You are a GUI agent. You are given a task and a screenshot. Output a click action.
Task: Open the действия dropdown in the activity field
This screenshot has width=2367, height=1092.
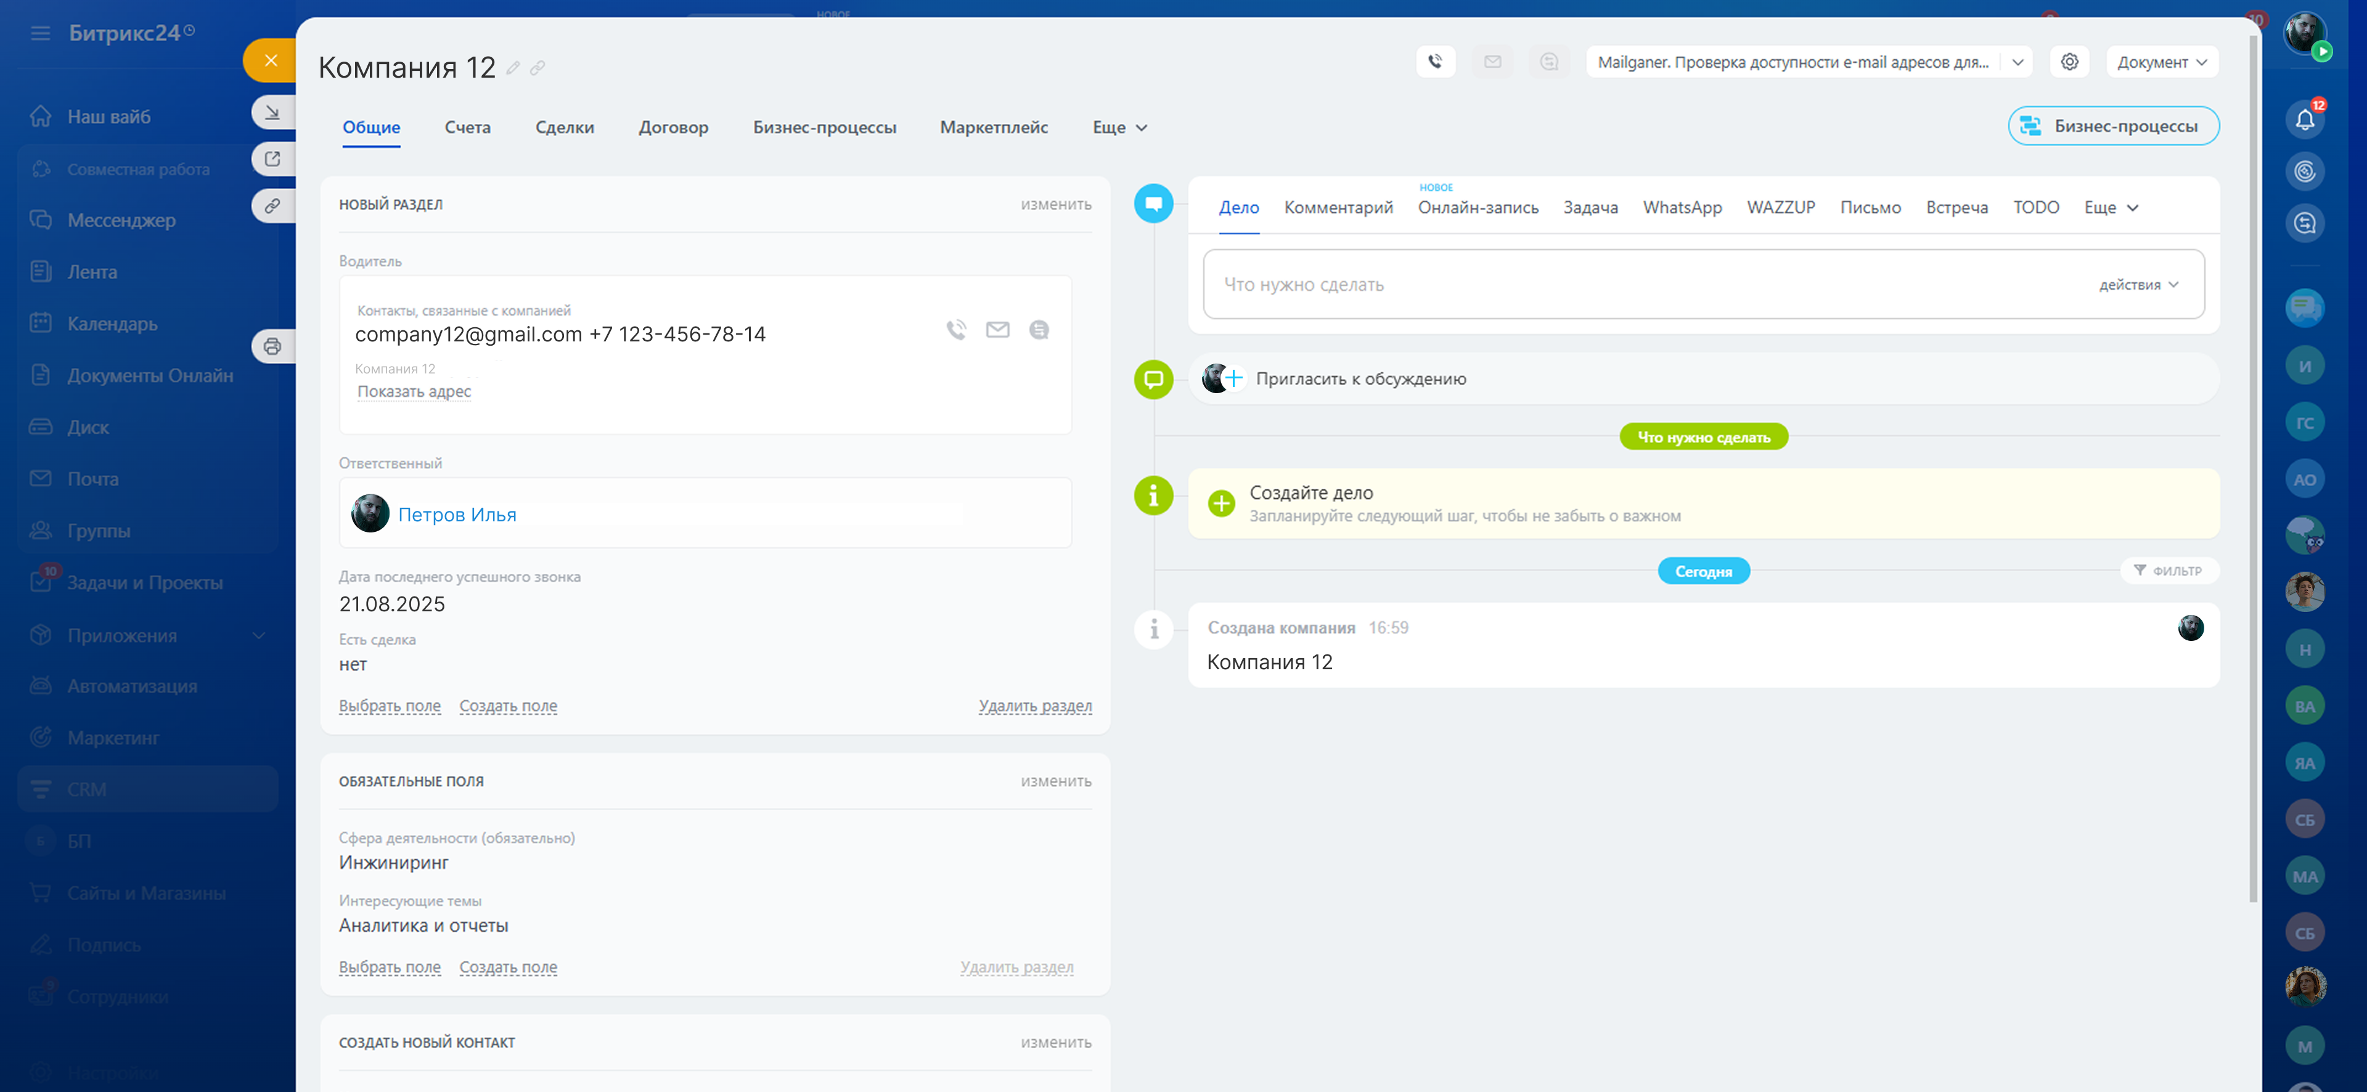click(2138, 285)
